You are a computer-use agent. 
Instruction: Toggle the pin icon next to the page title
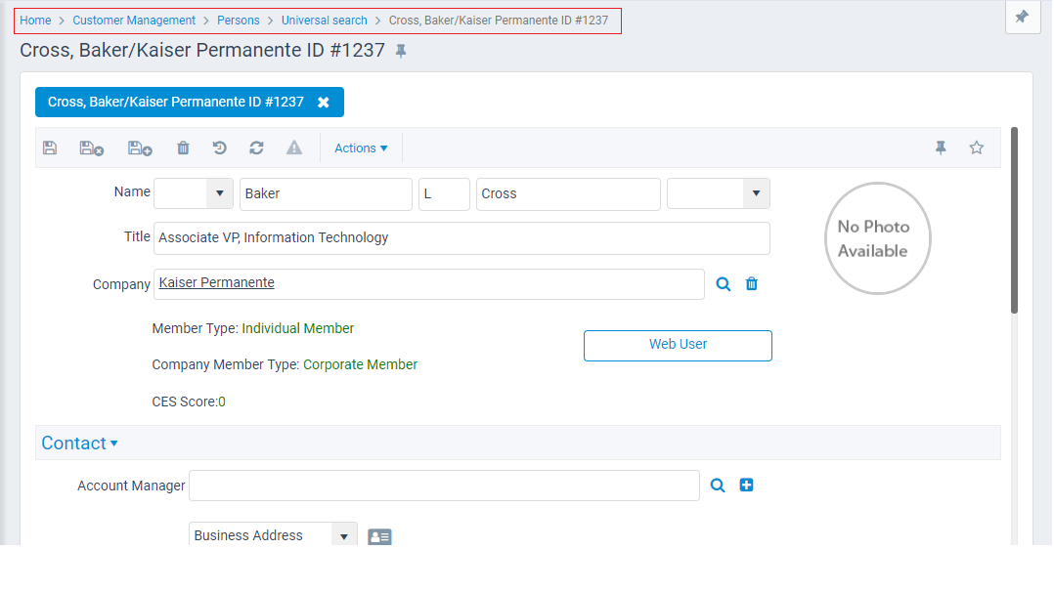click(x=400, y=50)
